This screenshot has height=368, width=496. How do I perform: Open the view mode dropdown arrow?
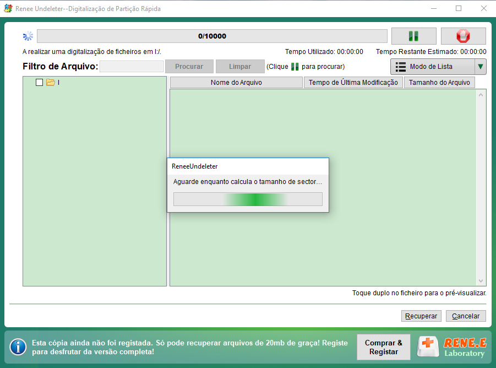pyautogui.click(x=481, y=67)
